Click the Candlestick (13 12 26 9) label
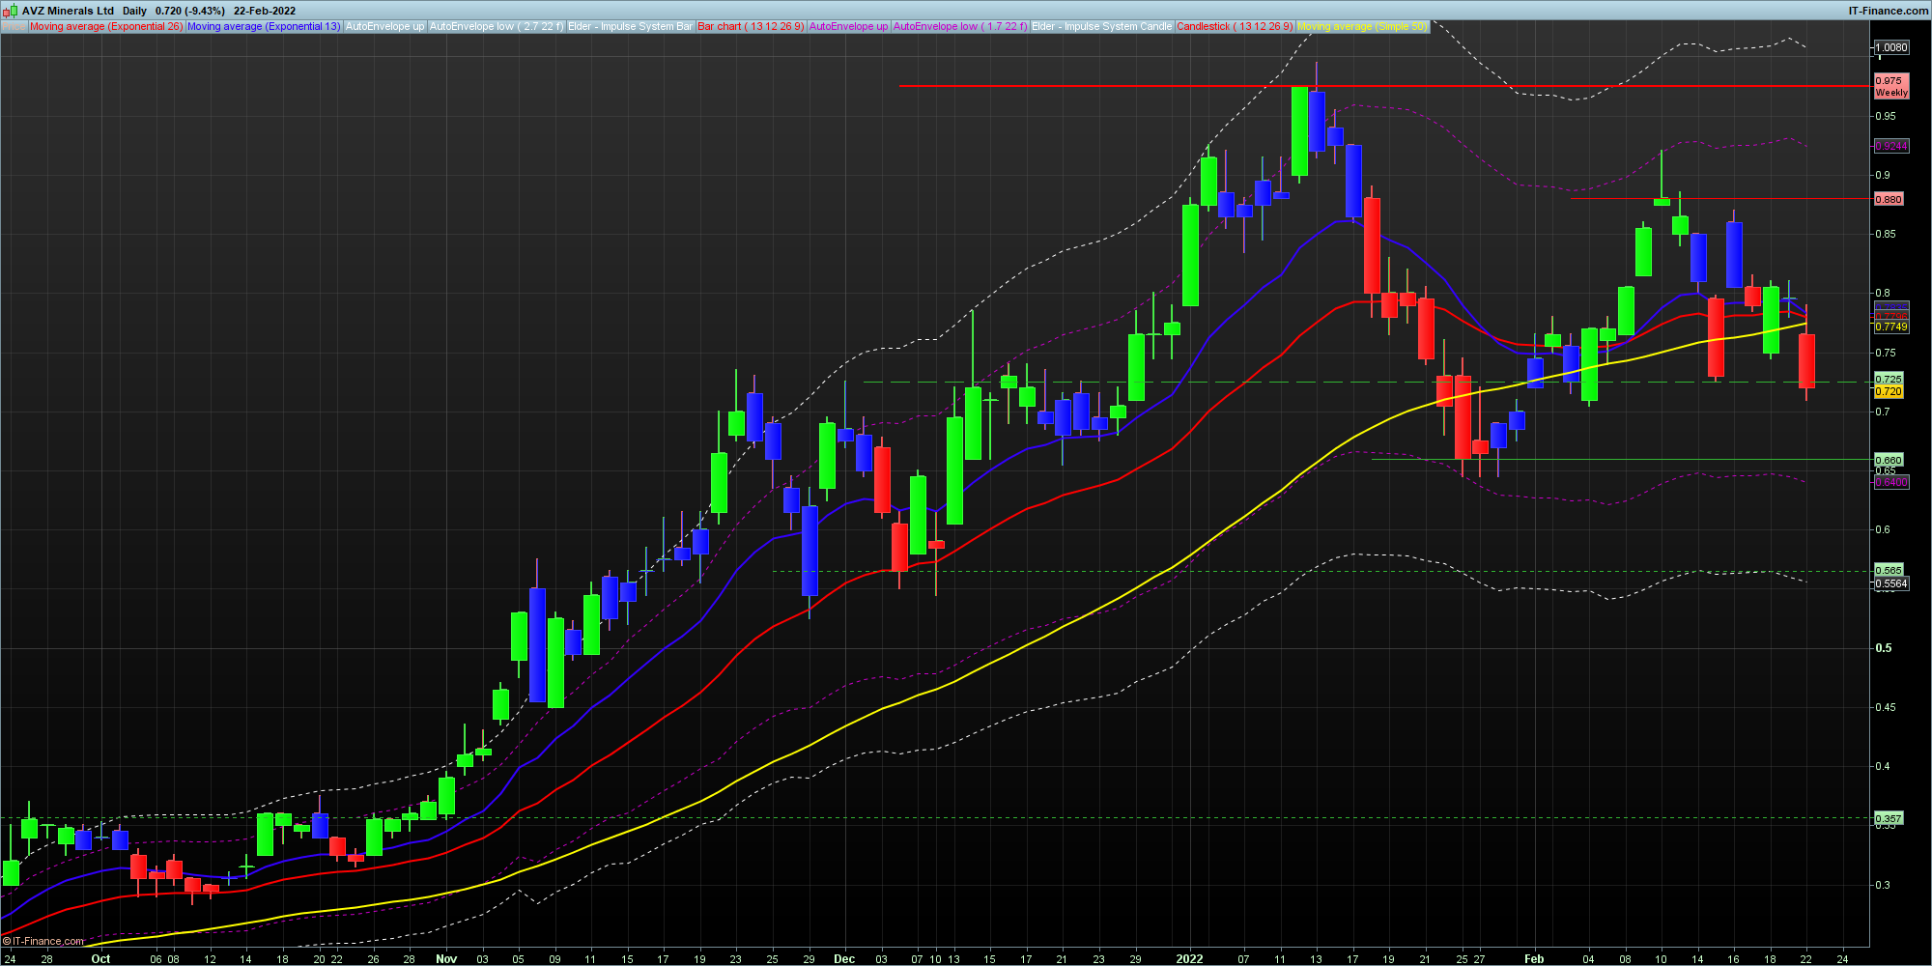1932x966 pixels. 1234,26
